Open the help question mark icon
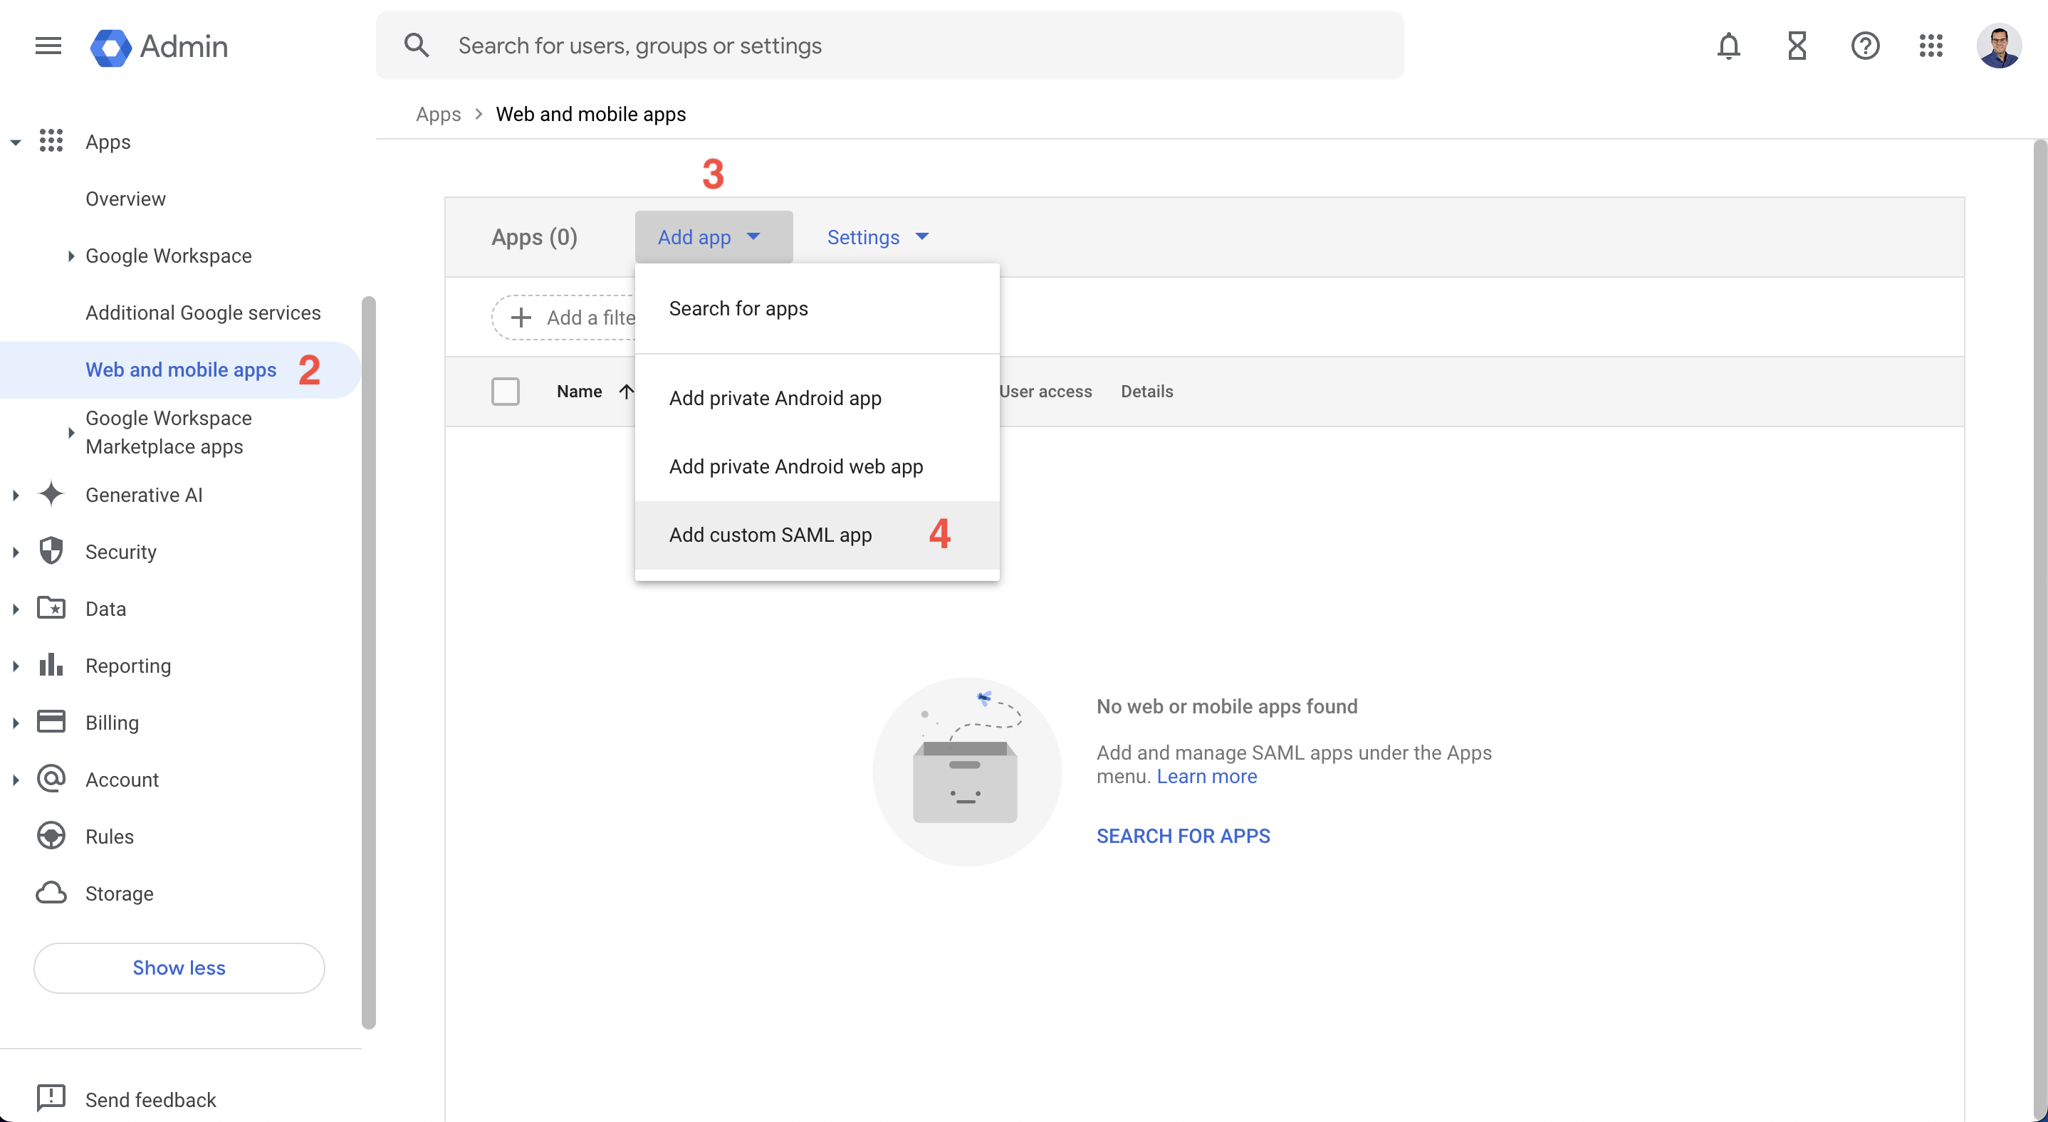This screenshot has height=1122, width=2048. point(1864,46)
